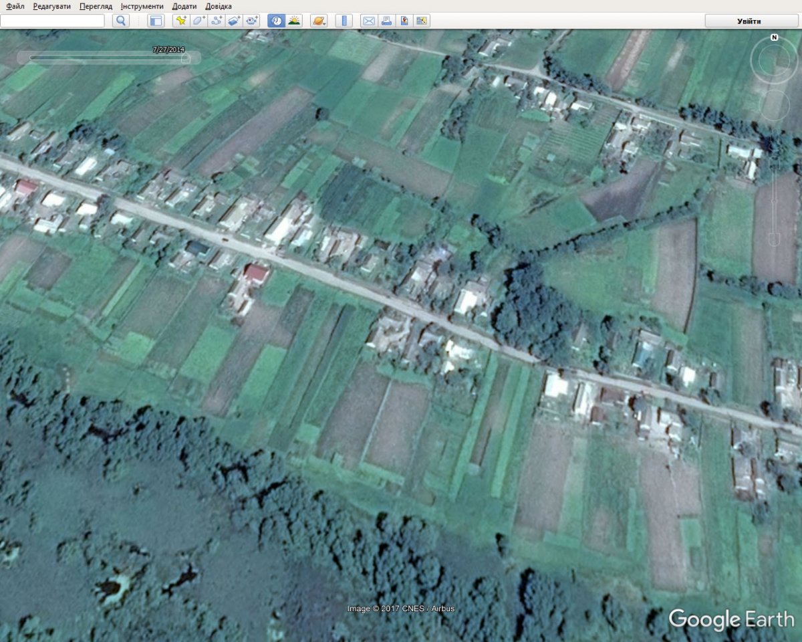Start the Record a Tour tool
This screenshot has height=642, width=802.
(251, 21)
